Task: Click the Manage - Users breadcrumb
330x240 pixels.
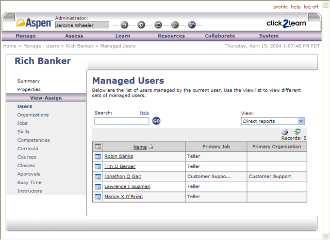Action: (41, 46)
